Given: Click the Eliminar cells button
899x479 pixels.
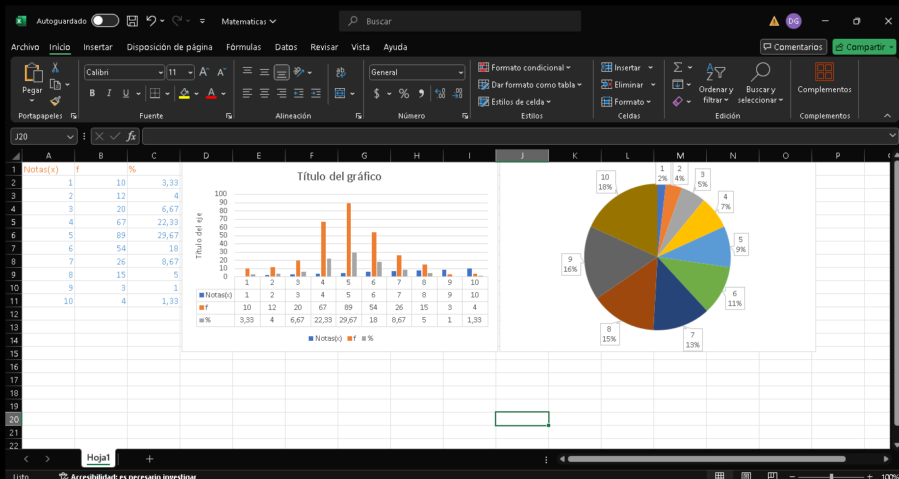Looking at the screenshot, I should (x=629, y=84).
